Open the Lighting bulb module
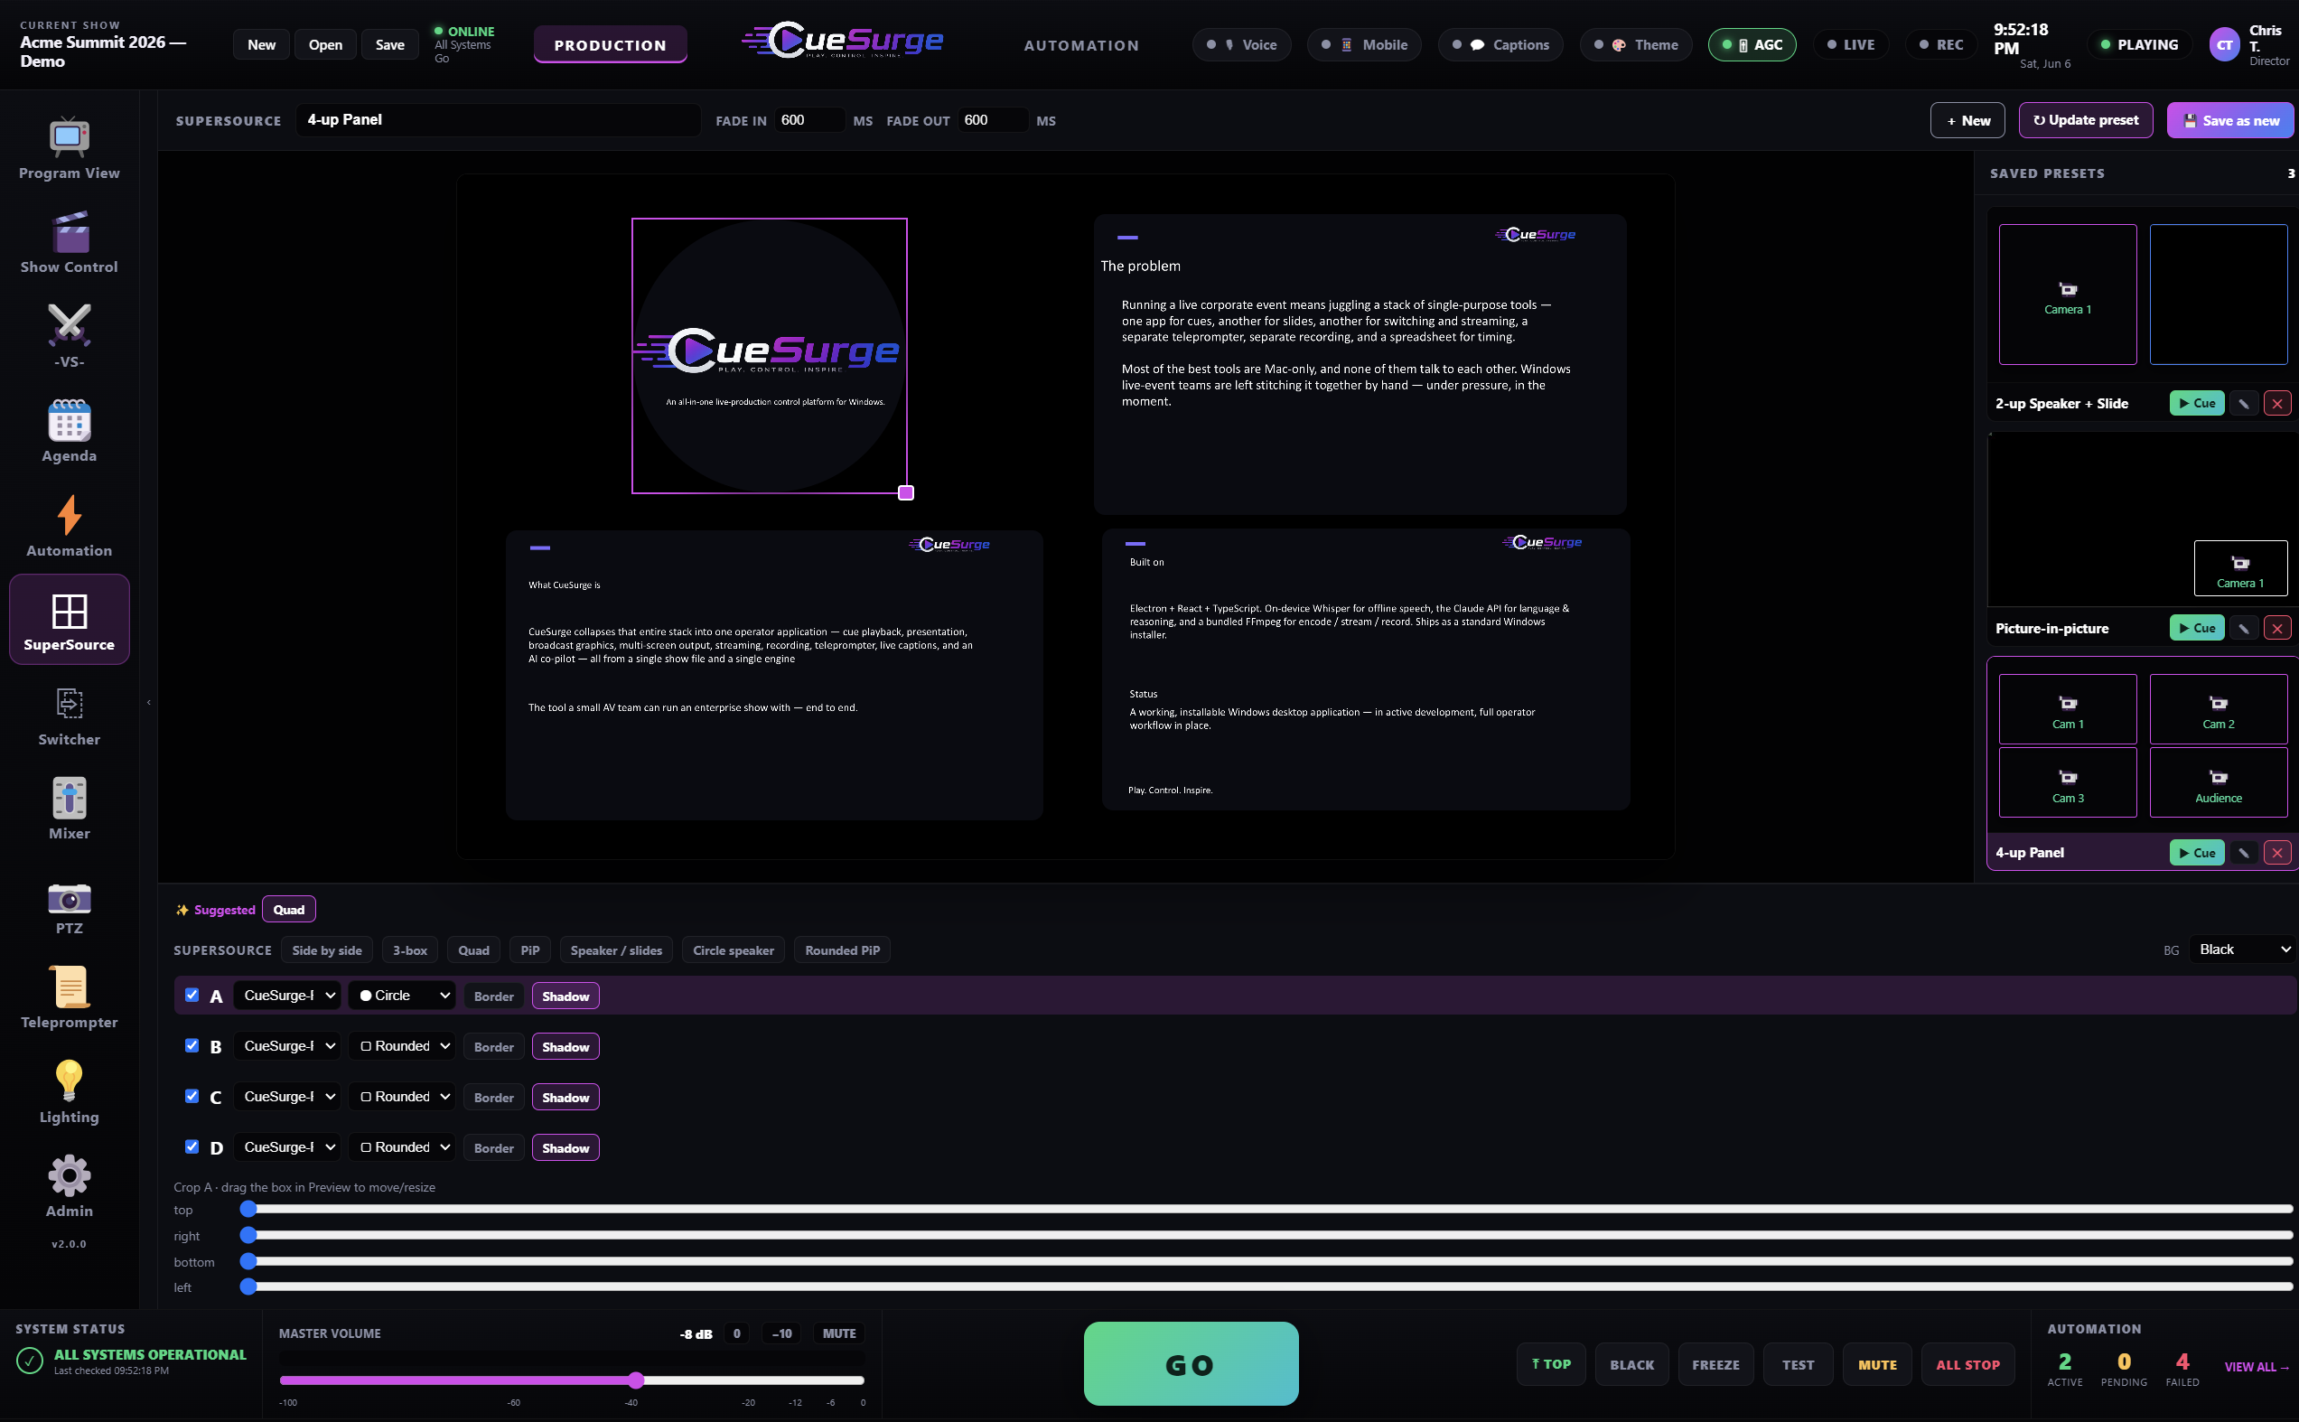Screen dimensions: 2299x1422 point(69,1094)
